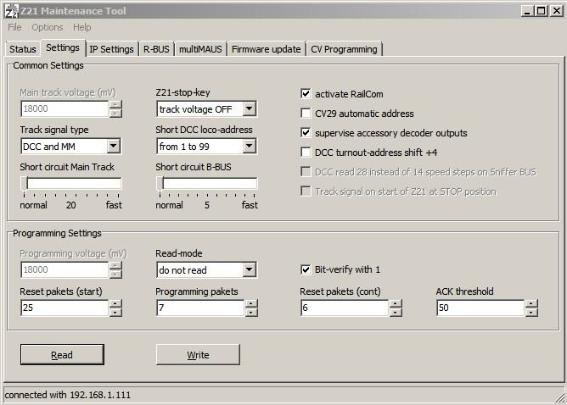This screenshot has height=405, width=567.
Task: Increase Reset pakets (cont) value
Action: coord(396,303)
